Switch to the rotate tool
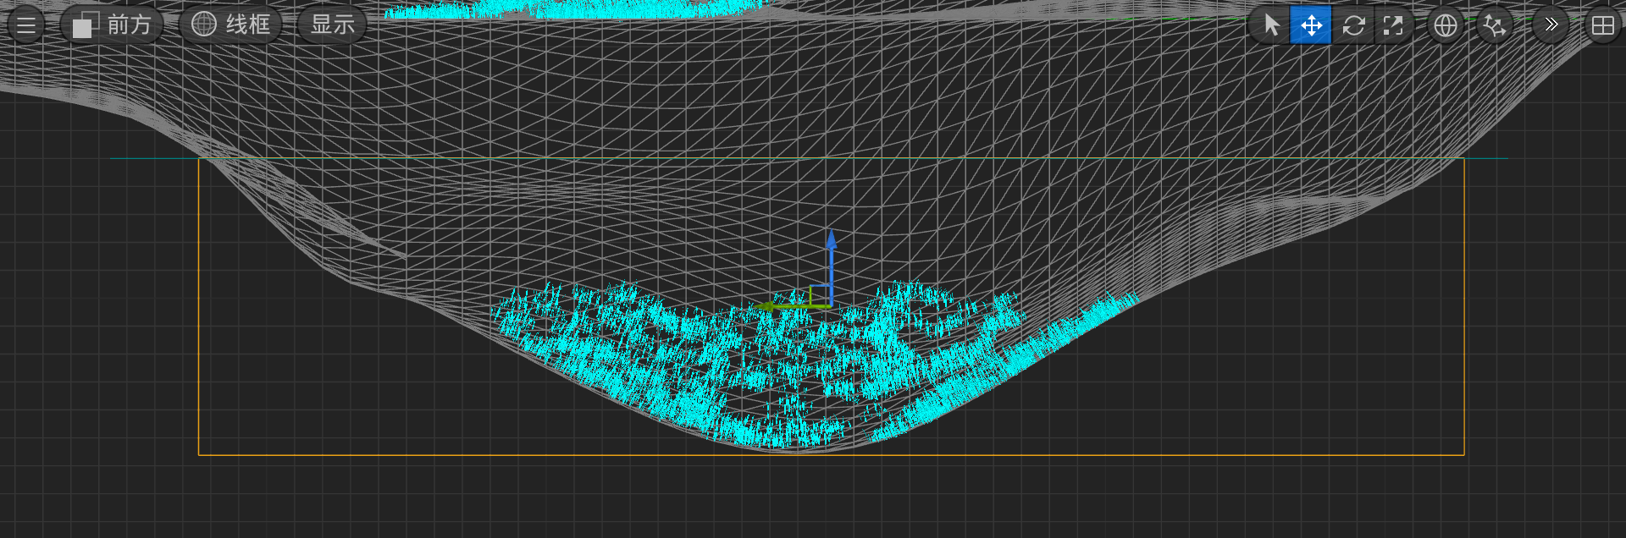This screenshot has height=538, width=1626. [x=1353, y=25]
